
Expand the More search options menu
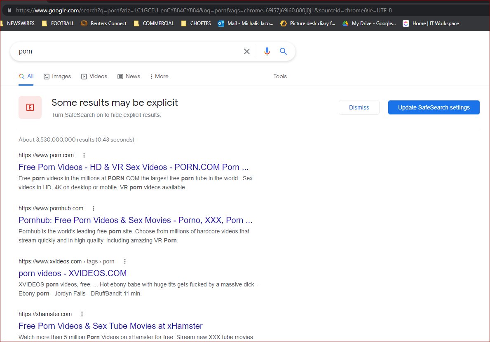pos(159,77)
